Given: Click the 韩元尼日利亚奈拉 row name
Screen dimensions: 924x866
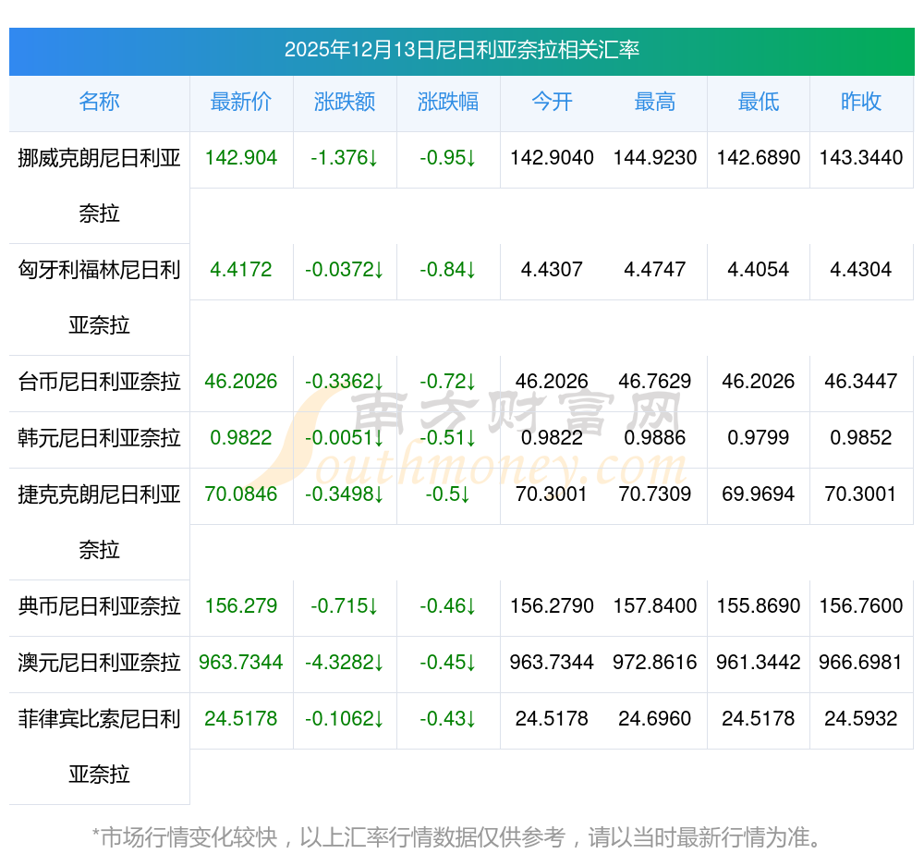Looking at the screenshot, I should (99, 438).
